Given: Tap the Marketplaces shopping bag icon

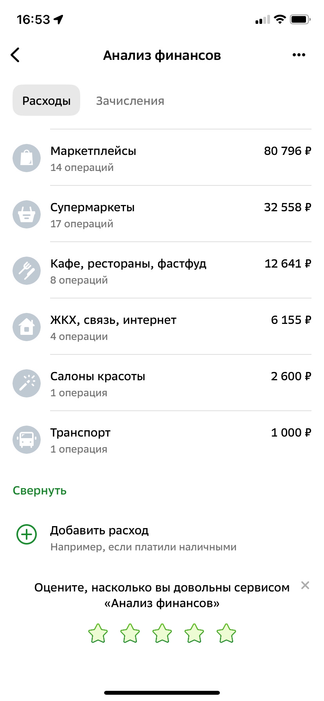Looking at the screenshot, I should click(x=27, y=158).
